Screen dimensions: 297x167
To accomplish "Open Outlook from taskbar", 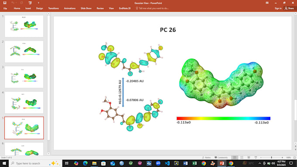I will pyautogui.click(x=113, y=163).
